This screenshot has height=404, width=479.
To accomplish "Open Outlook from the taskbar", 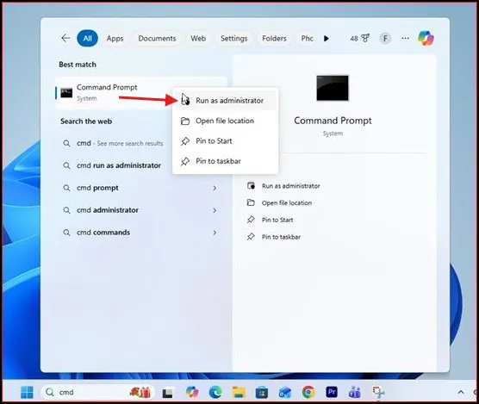I will (x=285, y=393).
